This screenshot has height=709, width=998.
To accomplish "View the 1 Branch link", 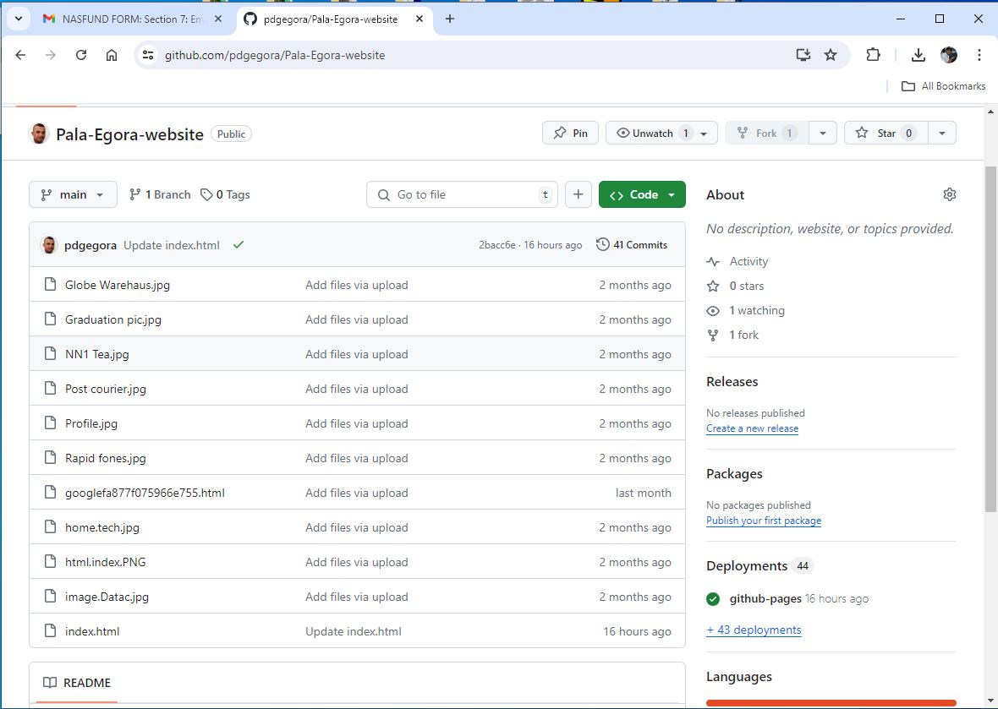I will 160,194.
